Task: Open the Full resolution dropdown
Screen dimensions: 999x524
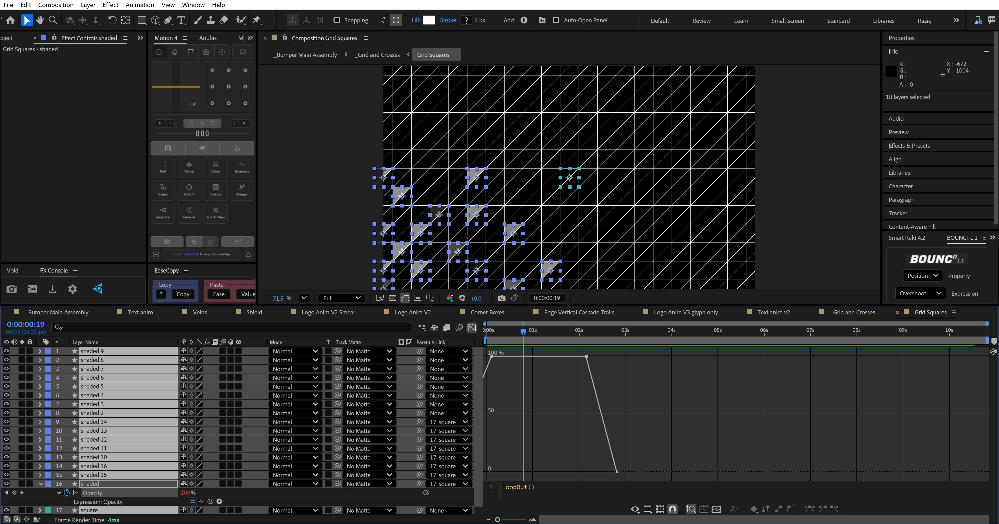Action: (341, 298)
